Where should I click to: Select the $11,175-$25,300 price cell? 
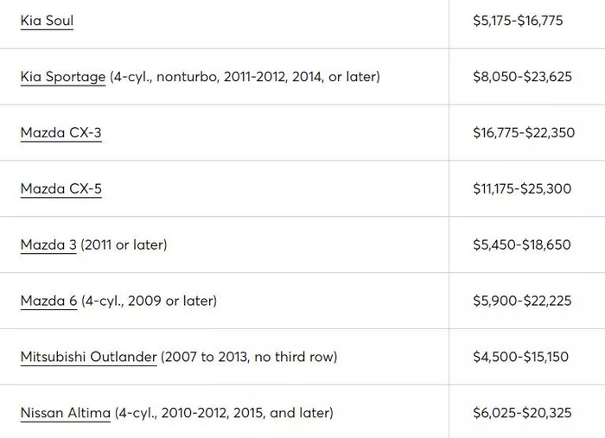pyautogui.click(x=522, y=188)
